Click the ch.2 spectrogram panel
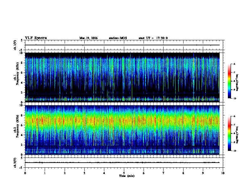Image resolution: width=251 pixels, height=194 pixels. click(x=122, y=130)
